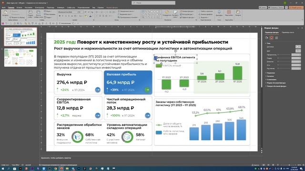Open shadow Color picker in Format Shape pane

(x=298, y=51)
